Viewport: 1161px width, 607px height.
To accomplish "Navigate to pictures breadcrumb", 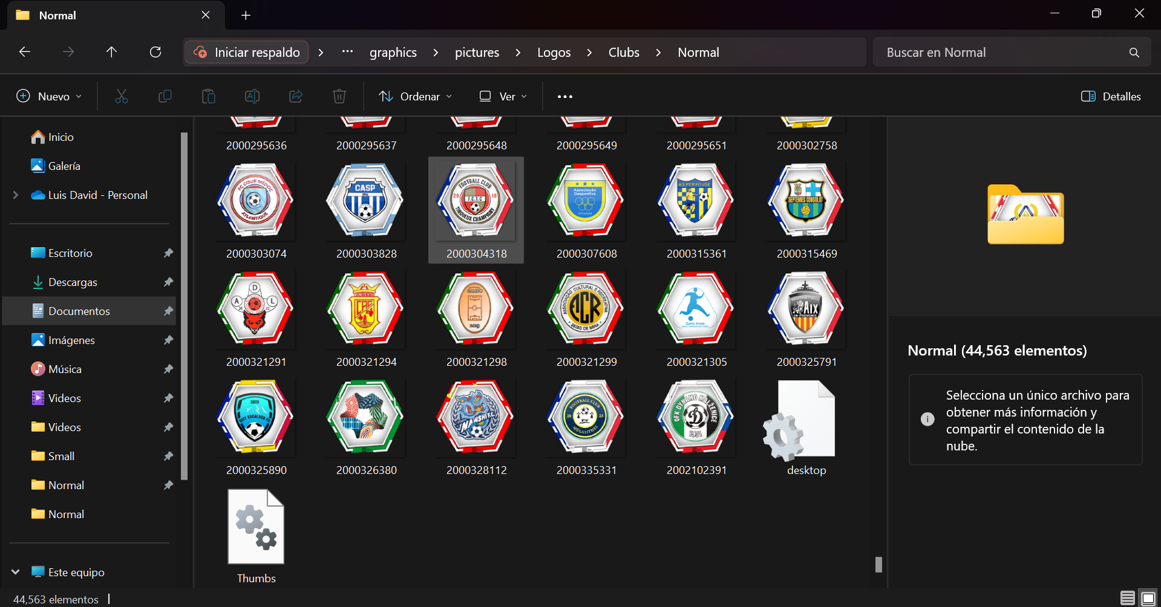I will (x=477, y=53).
